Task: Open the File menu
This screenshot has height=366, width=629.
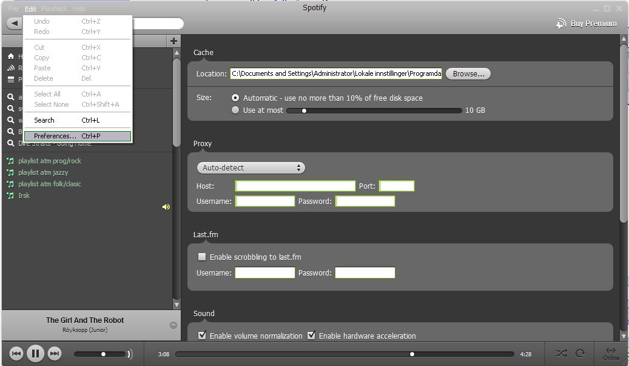Action: point(13,8)
